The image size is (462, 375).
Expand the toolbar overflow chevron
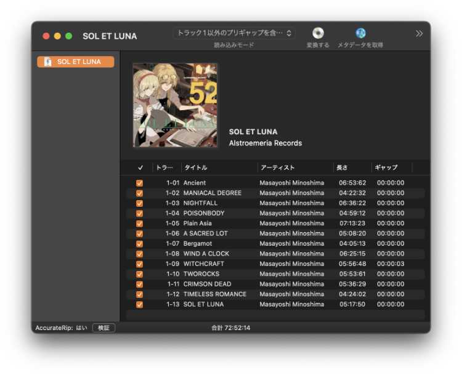point(419,34)
